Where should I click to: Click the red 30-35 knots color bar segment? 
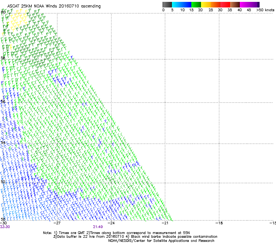(225, 4)
